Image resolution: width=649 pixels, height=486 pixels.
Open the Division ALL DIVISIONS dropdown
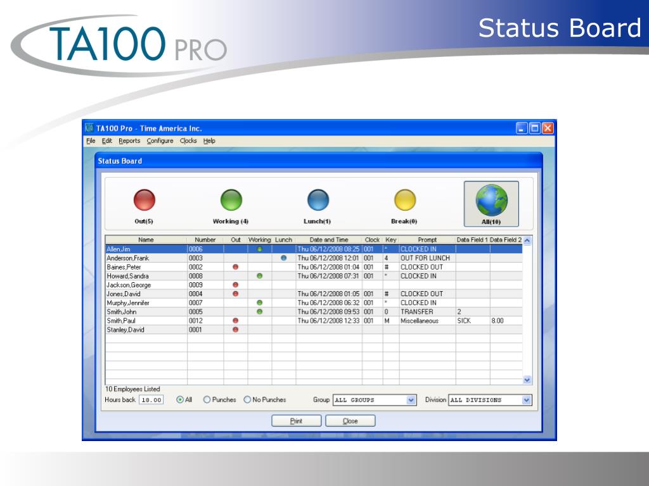coord(527,400)
